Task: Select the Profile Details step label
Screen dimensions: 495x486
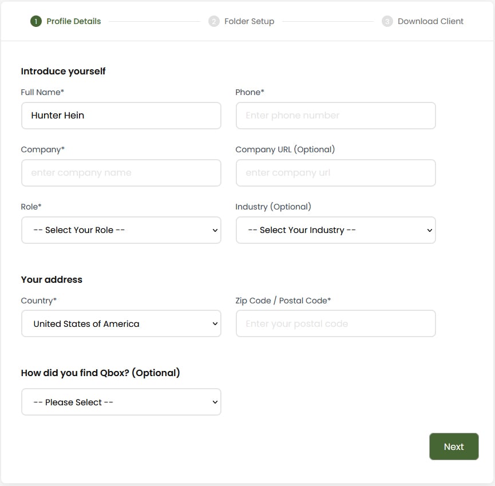Action: 73,21
